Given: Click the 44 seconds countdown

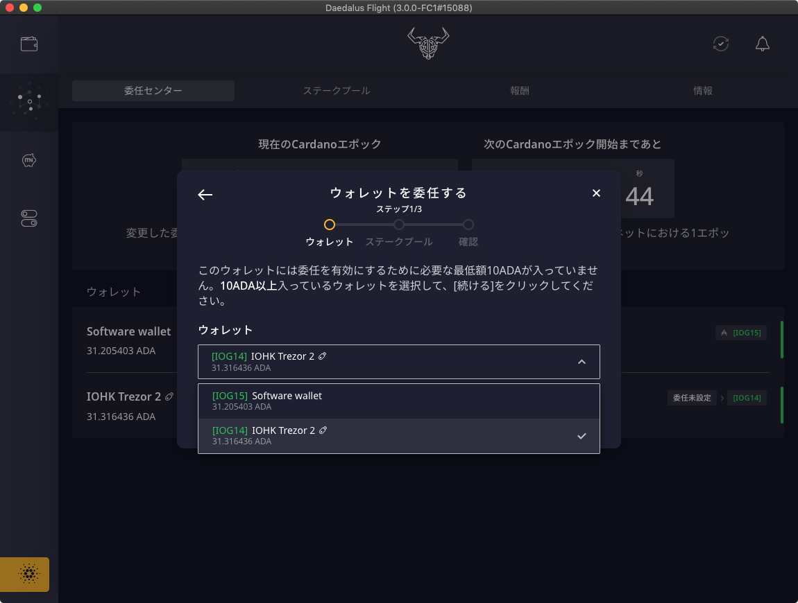Looking at the screenshot, I should pyautogui.click(x=639, y=196).
